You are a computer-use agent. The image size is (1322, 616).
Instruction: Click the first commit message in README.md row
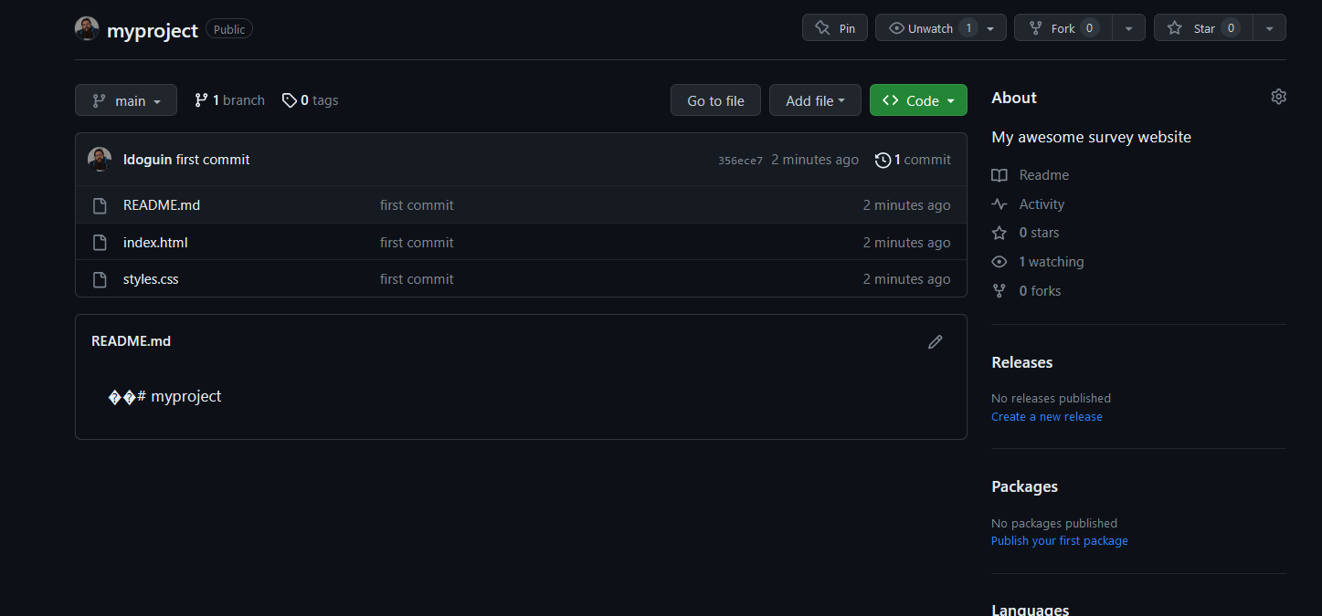pos(417,205)
